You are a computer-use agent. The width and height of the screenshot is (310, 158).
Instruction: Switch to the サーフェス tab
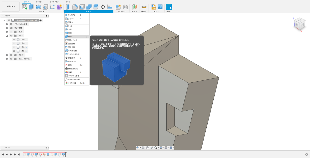click(39, 2)
